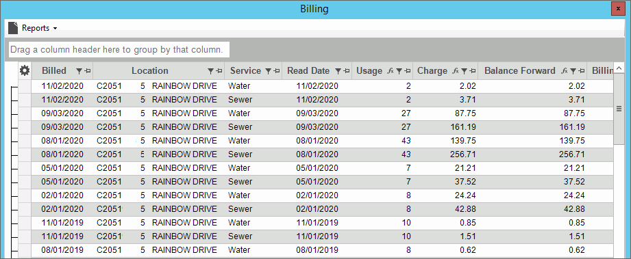This screenshot has height=259, width=631.
Task: Select row selector of first Water row
Action: pyautogui.click(x=25, y=86)
